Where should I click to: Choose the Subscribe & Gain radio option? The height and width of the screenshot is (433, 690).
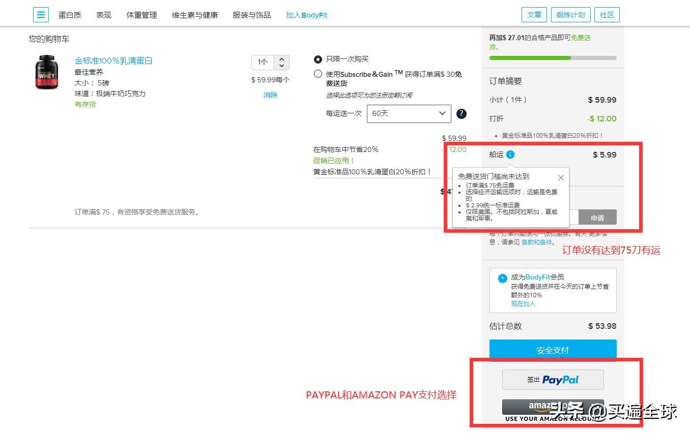(x=318, y=74)
